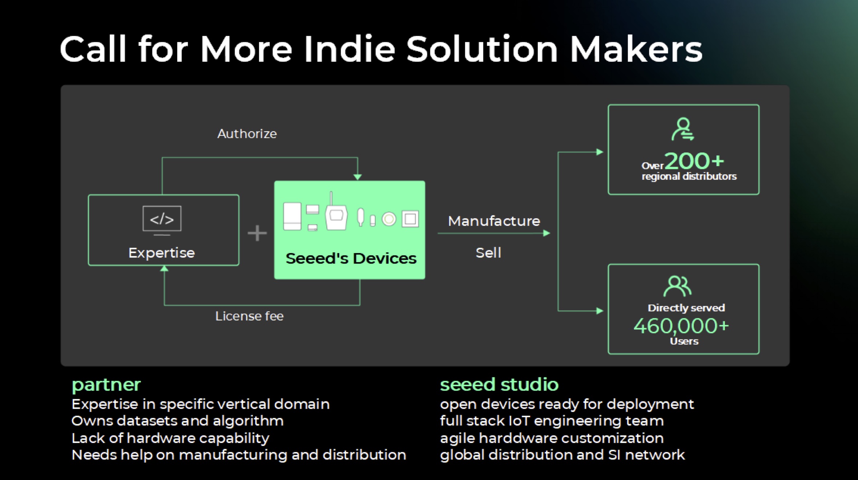The image size is (858, 480).
Task: Click the tall pill-shaped sensor icon
Action: pos(360,217)
